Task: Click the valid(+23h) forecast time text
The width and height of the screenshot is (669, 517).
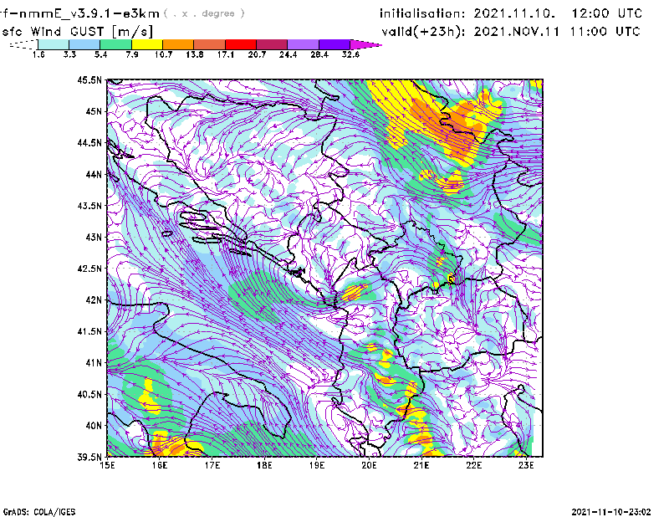Action: [510, 31]
